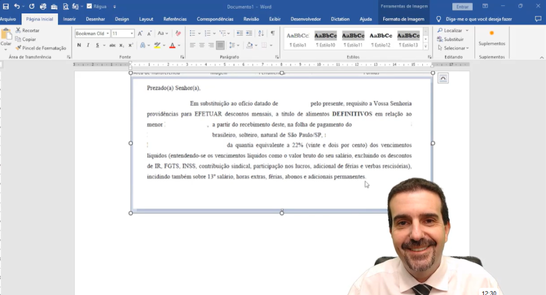
Task: Apply italic formatting with the I button
Action: click(88, 46)
